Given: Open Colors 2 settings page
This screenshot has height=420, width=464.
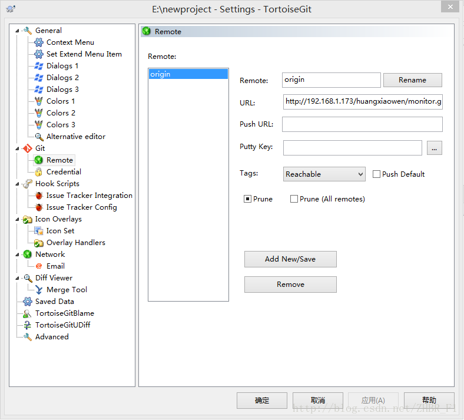Looking at the screenshot, I should (61, 113).
